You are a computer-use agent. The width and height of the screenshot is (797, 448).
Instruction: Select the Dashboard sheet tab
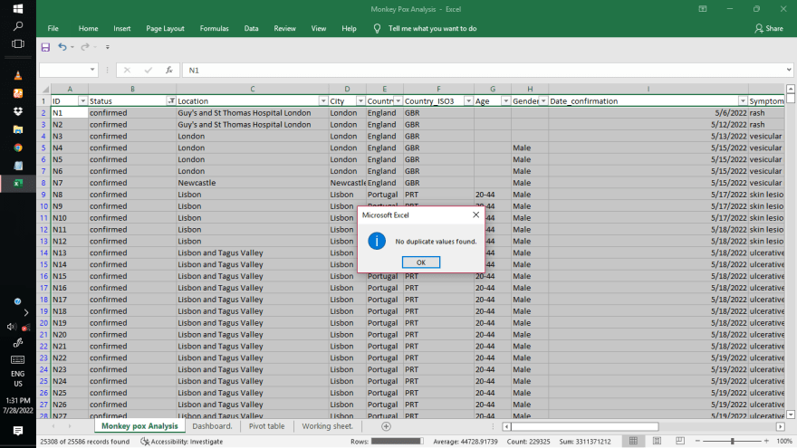click(x=213, y=426)
